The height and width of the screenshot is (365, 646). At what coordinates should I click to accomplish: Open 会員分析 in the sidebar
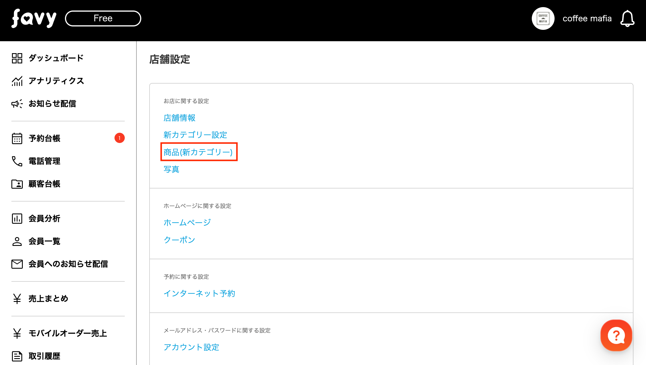[44, 219]
